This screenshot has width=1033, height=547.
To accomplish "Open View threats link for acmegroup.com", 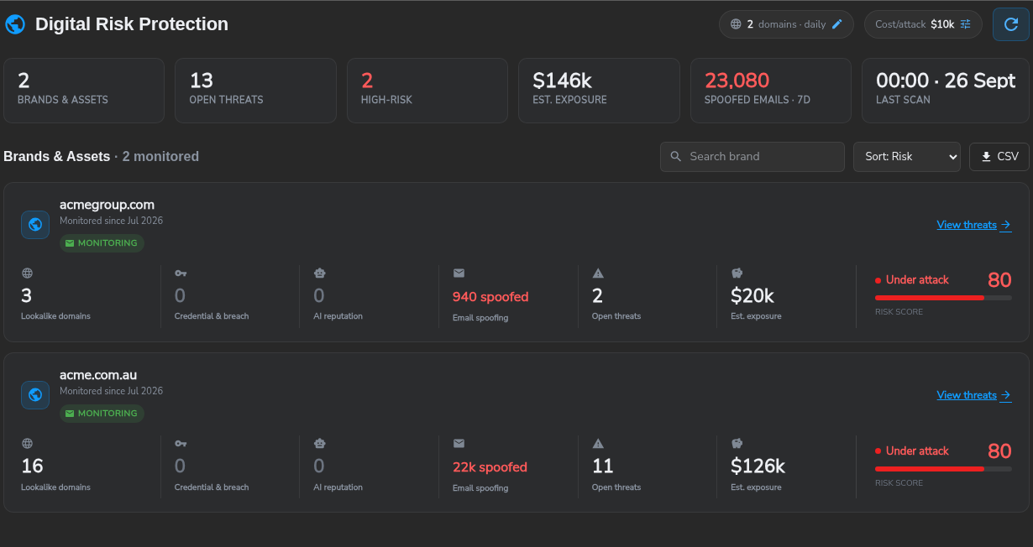I will [x=974, y=225].
